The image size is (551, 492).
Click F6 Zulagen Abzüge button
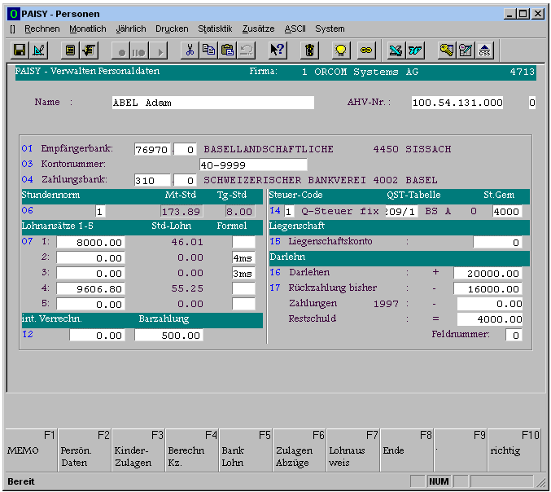300,450
